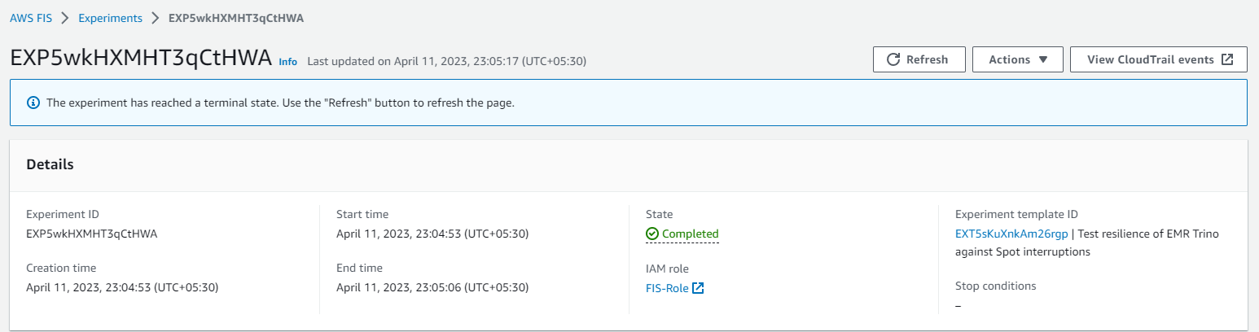This screenshot has width=1259, height=332.
Task: Open the FIS-Role IAM role link
Action: pos(667,288)
